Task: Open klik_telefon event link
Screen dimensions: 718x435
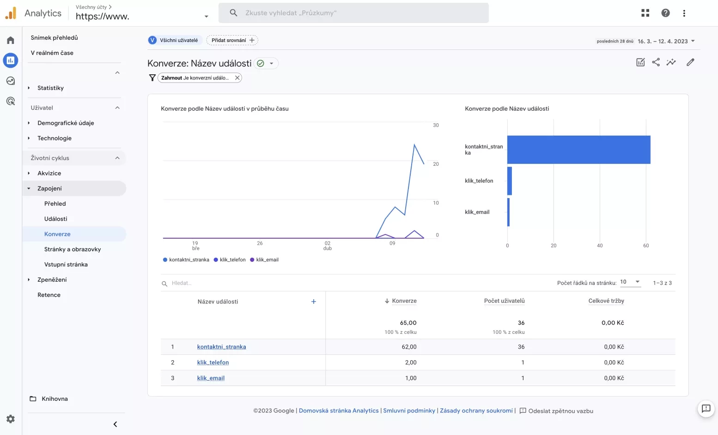Action: [x=213, y=362]
